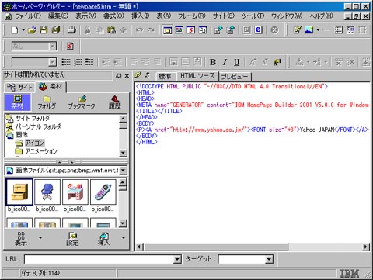Open the empty paragraph format dropdown
The height and width of the screenshot is (280, 373).
click(52, 62)
